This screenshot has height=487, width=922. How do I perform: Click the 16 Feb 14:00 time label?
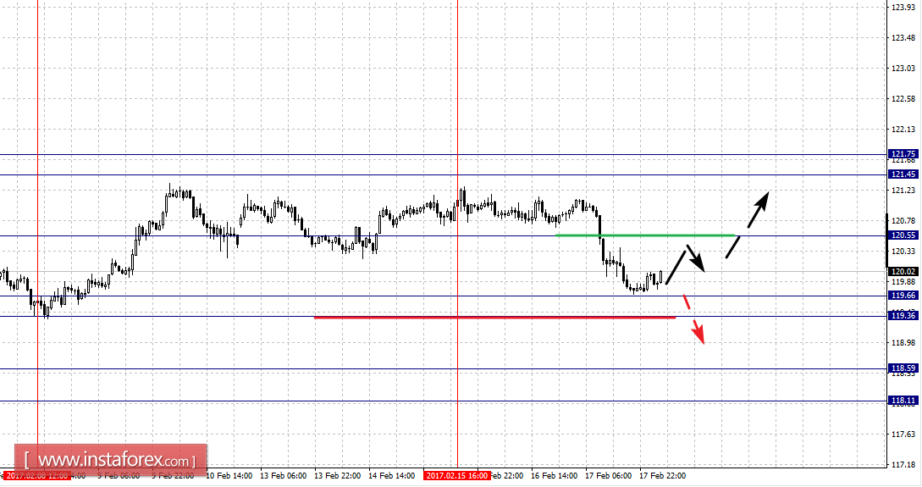tap(555, 475)
